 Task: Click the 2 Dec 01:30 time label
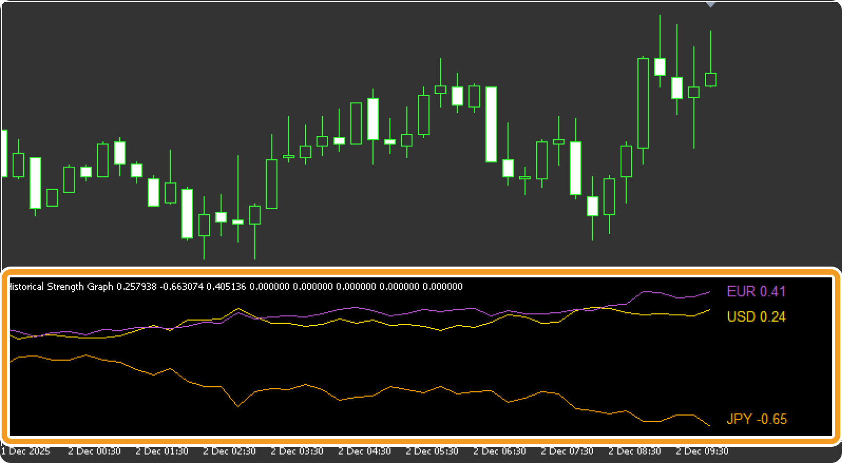pyautogui.click(x=162, y=451)
